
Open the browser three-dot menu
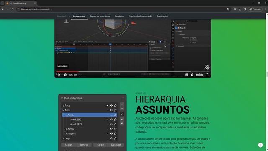pyautogui.click(x=265, y=9)
